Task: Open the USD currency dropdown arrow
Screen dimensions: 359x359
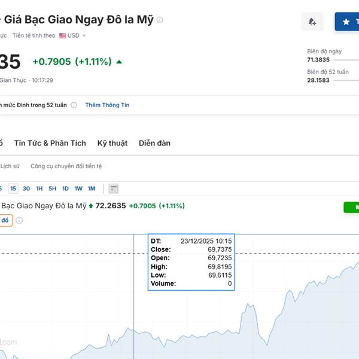Action: click(x=84, y=36)
